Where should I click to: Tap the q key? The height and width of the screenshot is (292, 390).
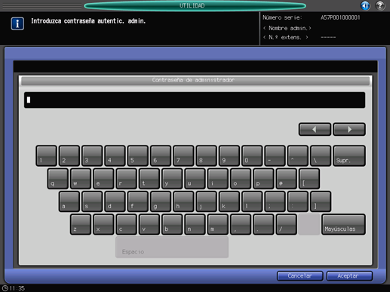[x=58, y=179]
